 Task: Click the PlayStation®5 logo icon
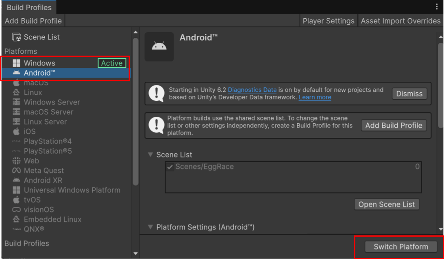(x=16, y=151)
